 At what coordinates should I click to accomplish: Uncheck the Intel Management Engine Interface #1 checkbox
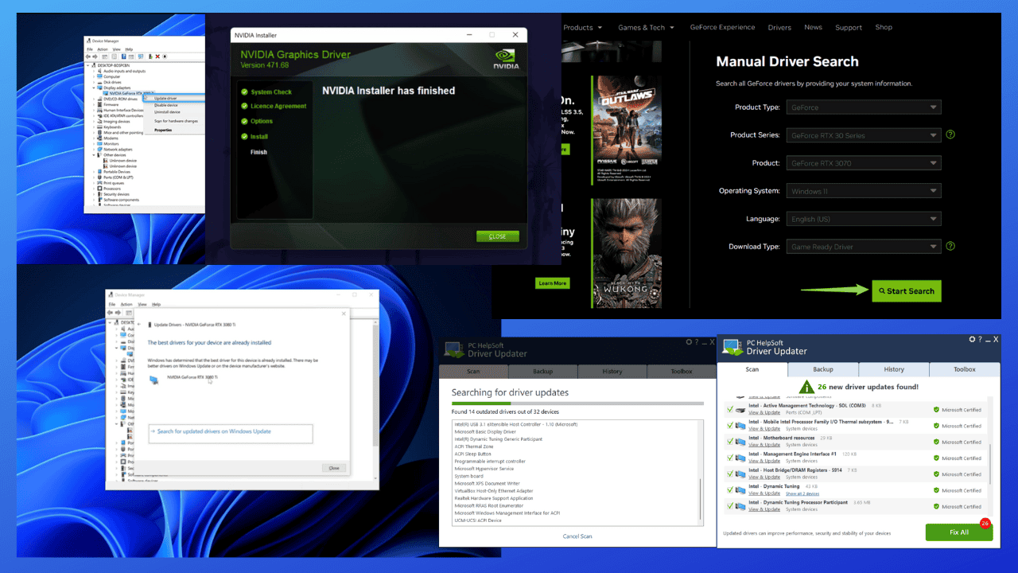click(729, 456)
